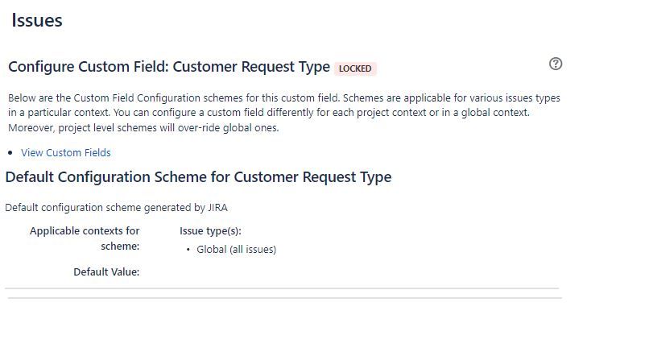Image resolution: width=649 pixels, height=344 pixels.
Task: Click the LOCKED status badge
Action: tap(355, 68)
